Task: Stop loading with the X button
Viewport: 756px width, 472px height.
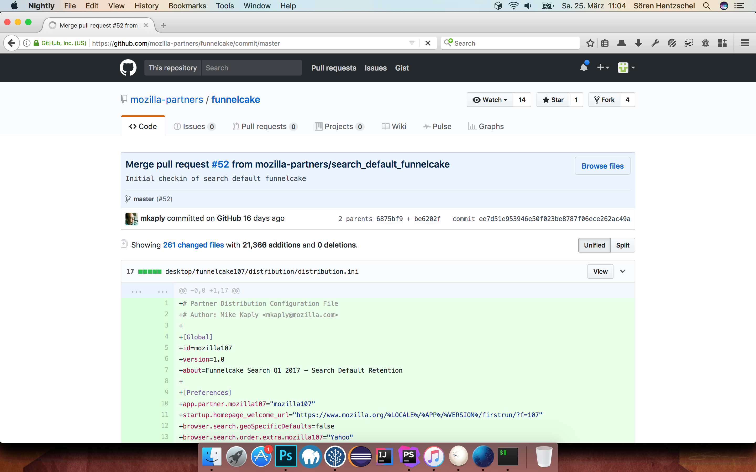Action: (x=428, y=43)
